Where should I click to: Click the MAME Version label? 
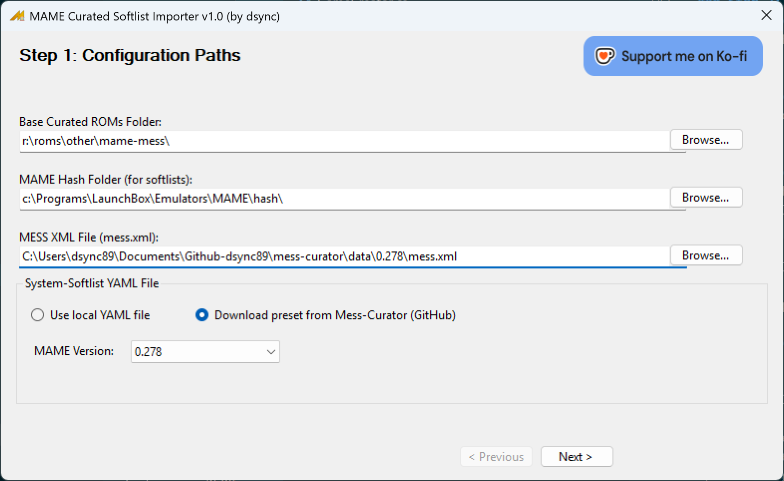[74, 351]
